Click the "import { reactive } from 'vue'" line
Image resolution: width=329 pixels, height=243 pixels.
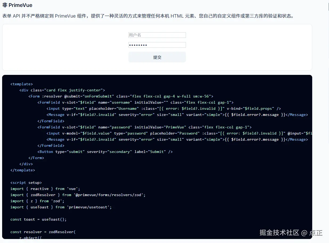[45, 189]
